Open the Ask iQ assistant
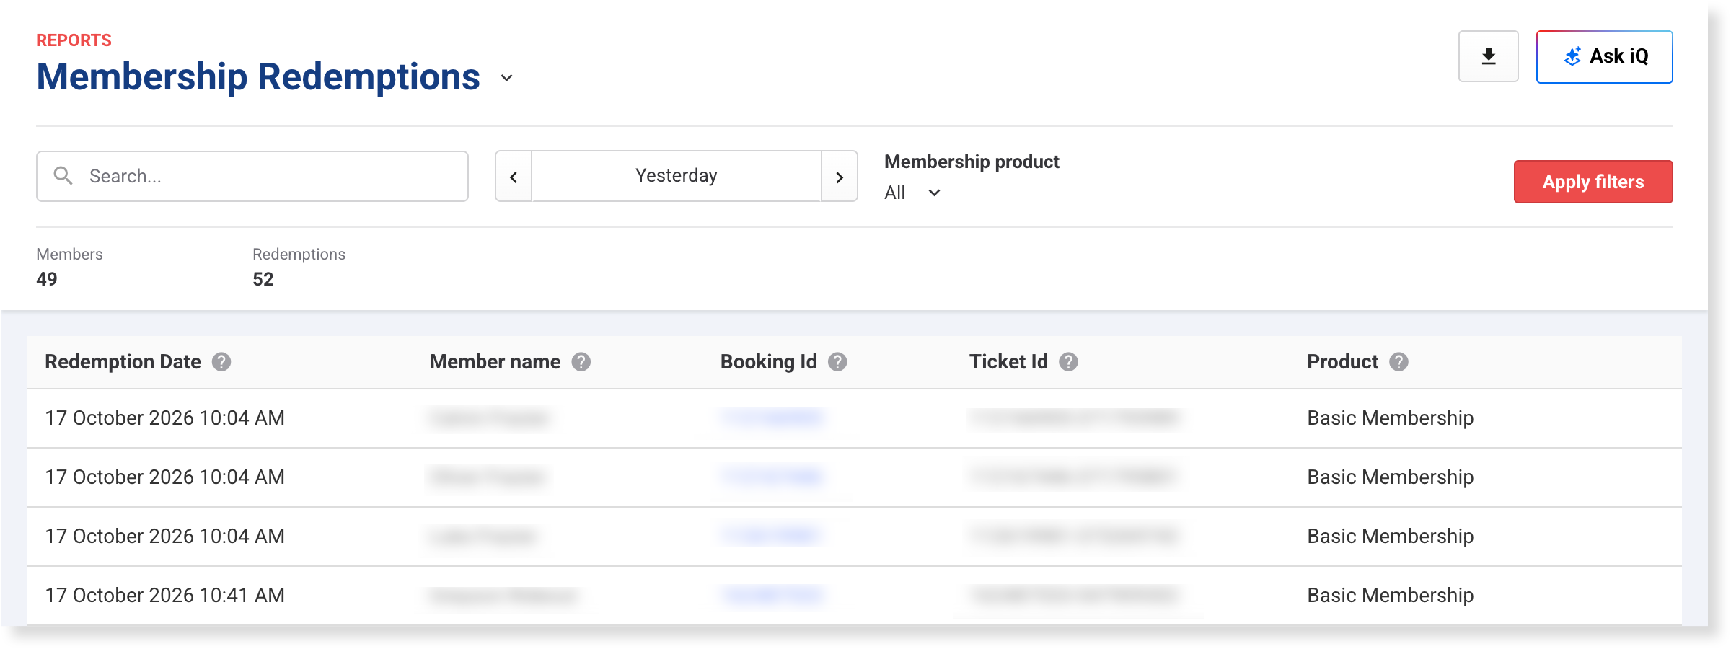 coord(1604,56)
